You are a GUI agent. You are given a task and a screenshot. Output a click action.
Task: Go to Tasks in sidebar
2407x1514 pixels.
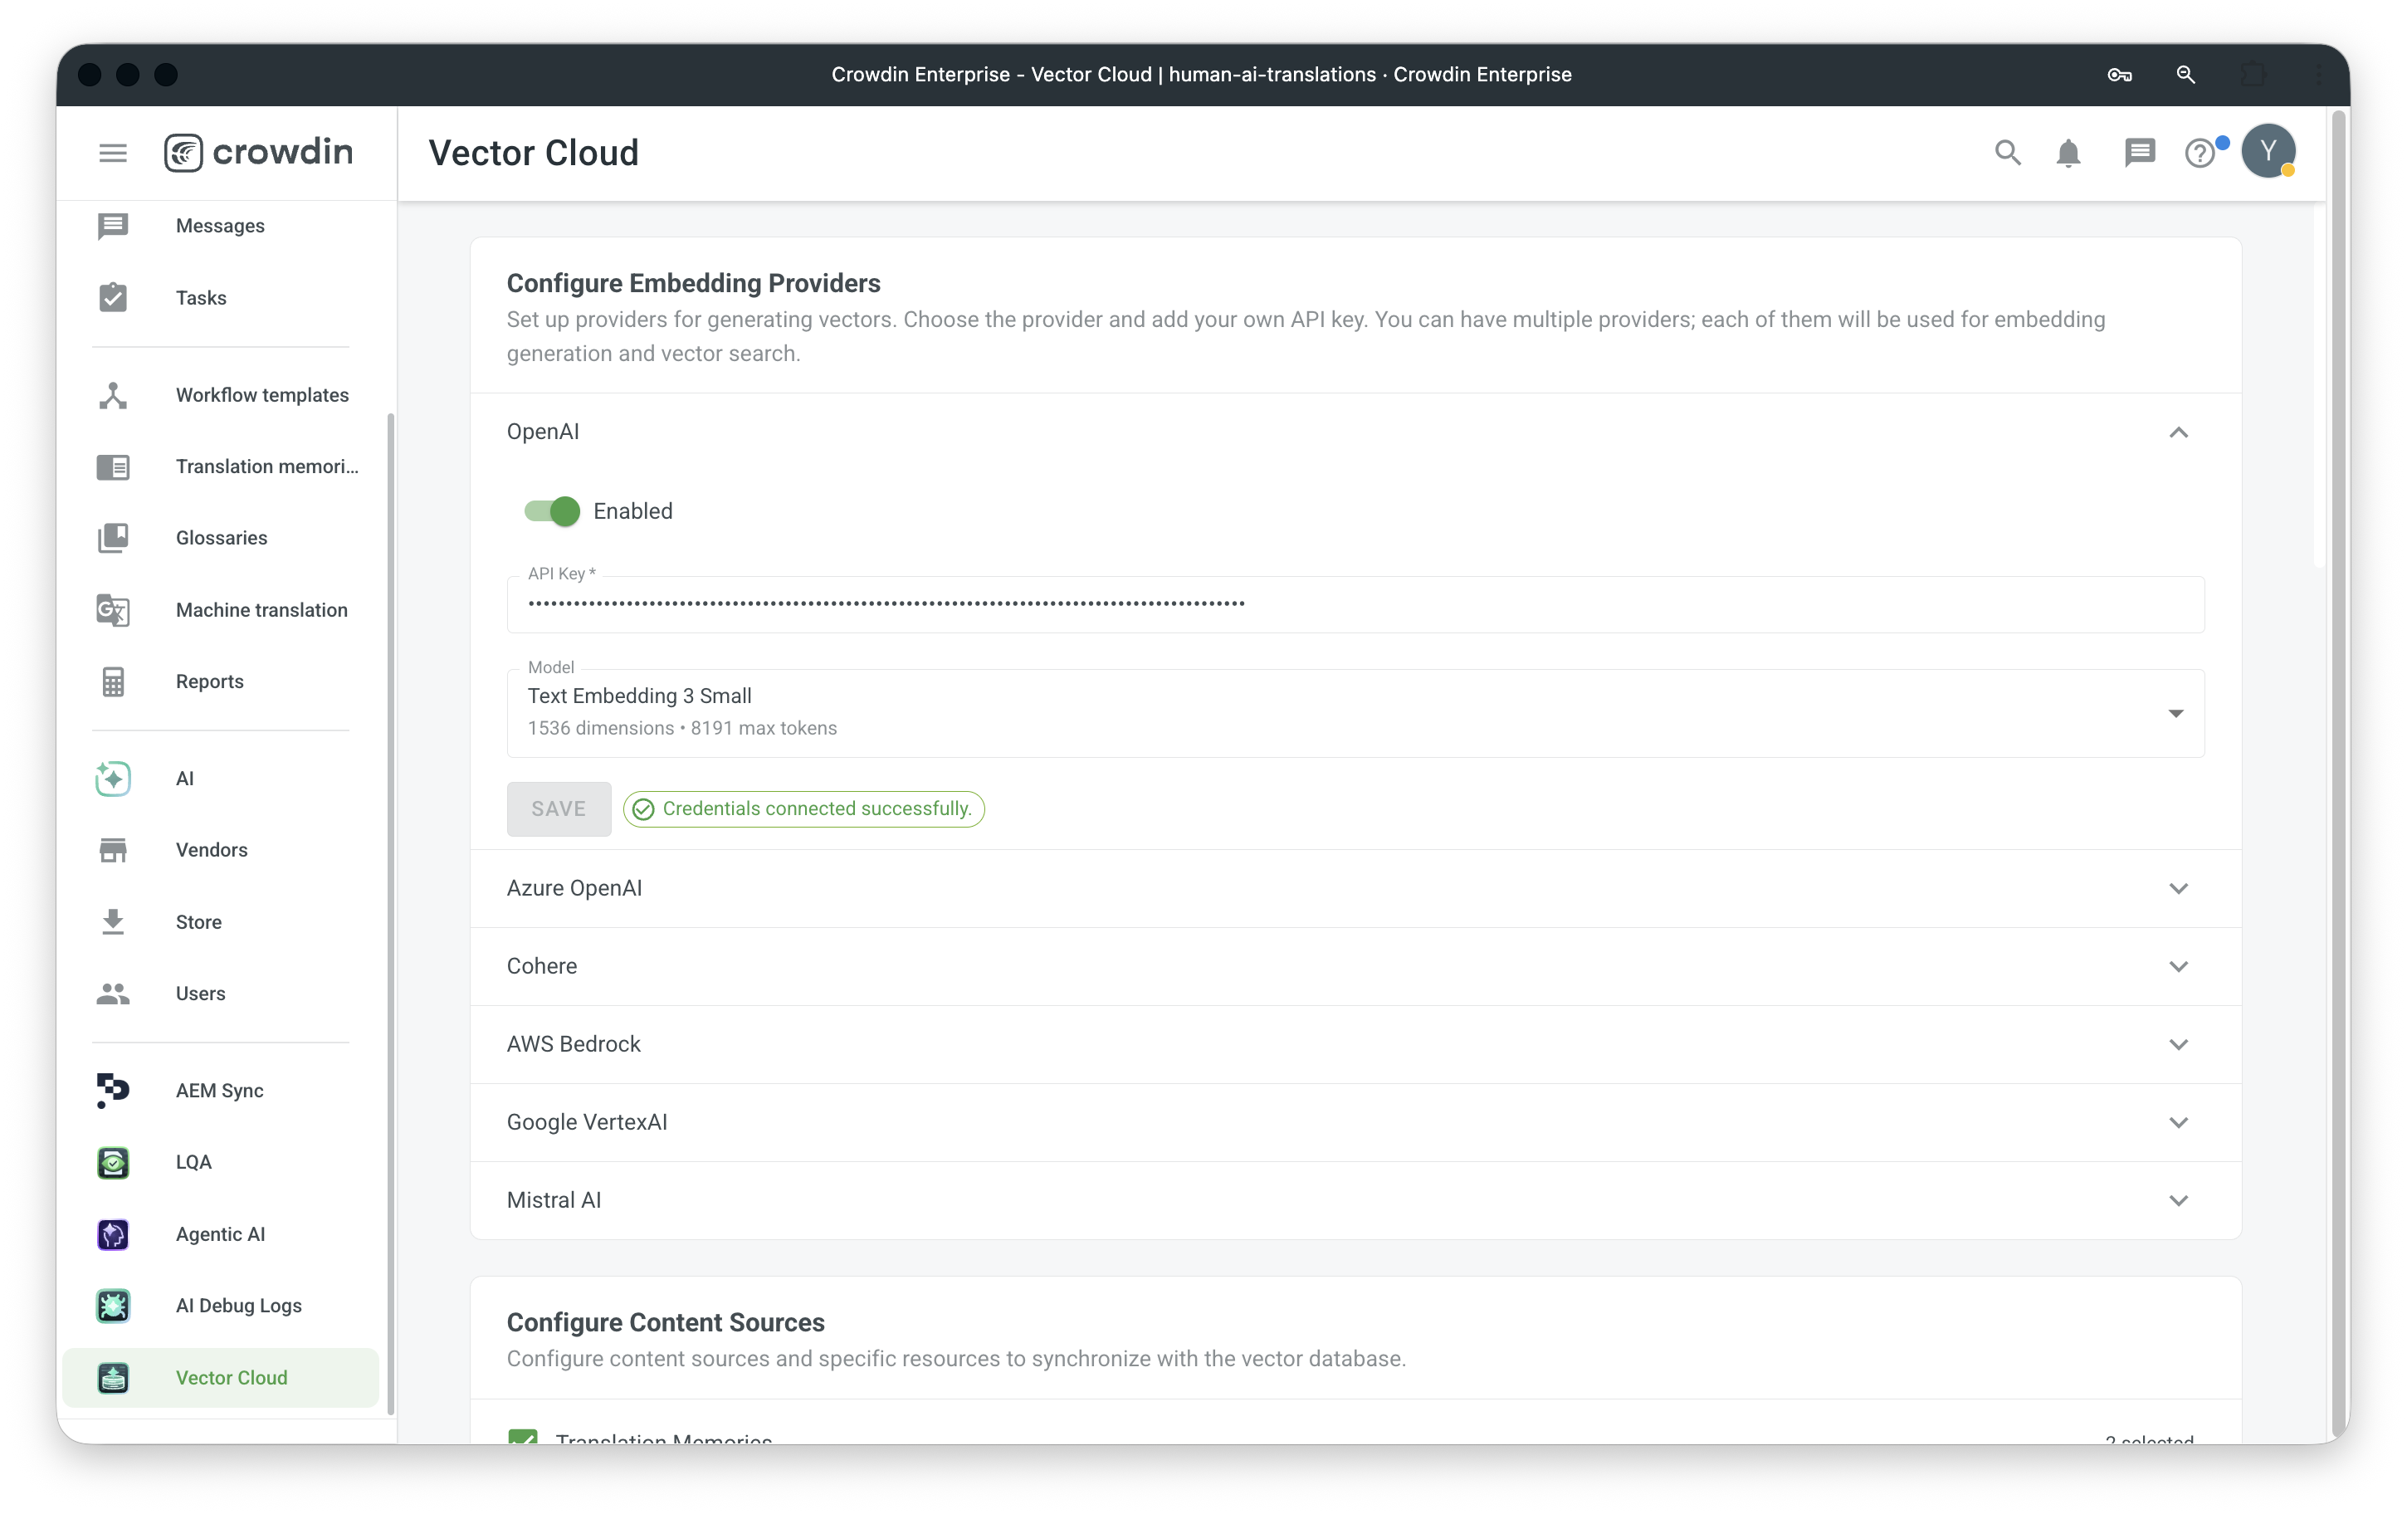(x=201, y=298)
